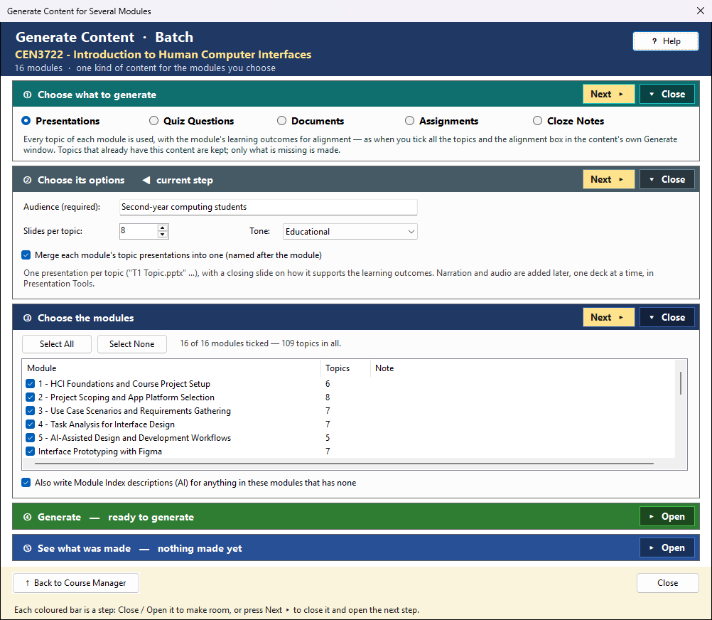The height and width of the screenshot is (620, 712).
Task: Click See what was made bar title
Action: pos(139,549)
